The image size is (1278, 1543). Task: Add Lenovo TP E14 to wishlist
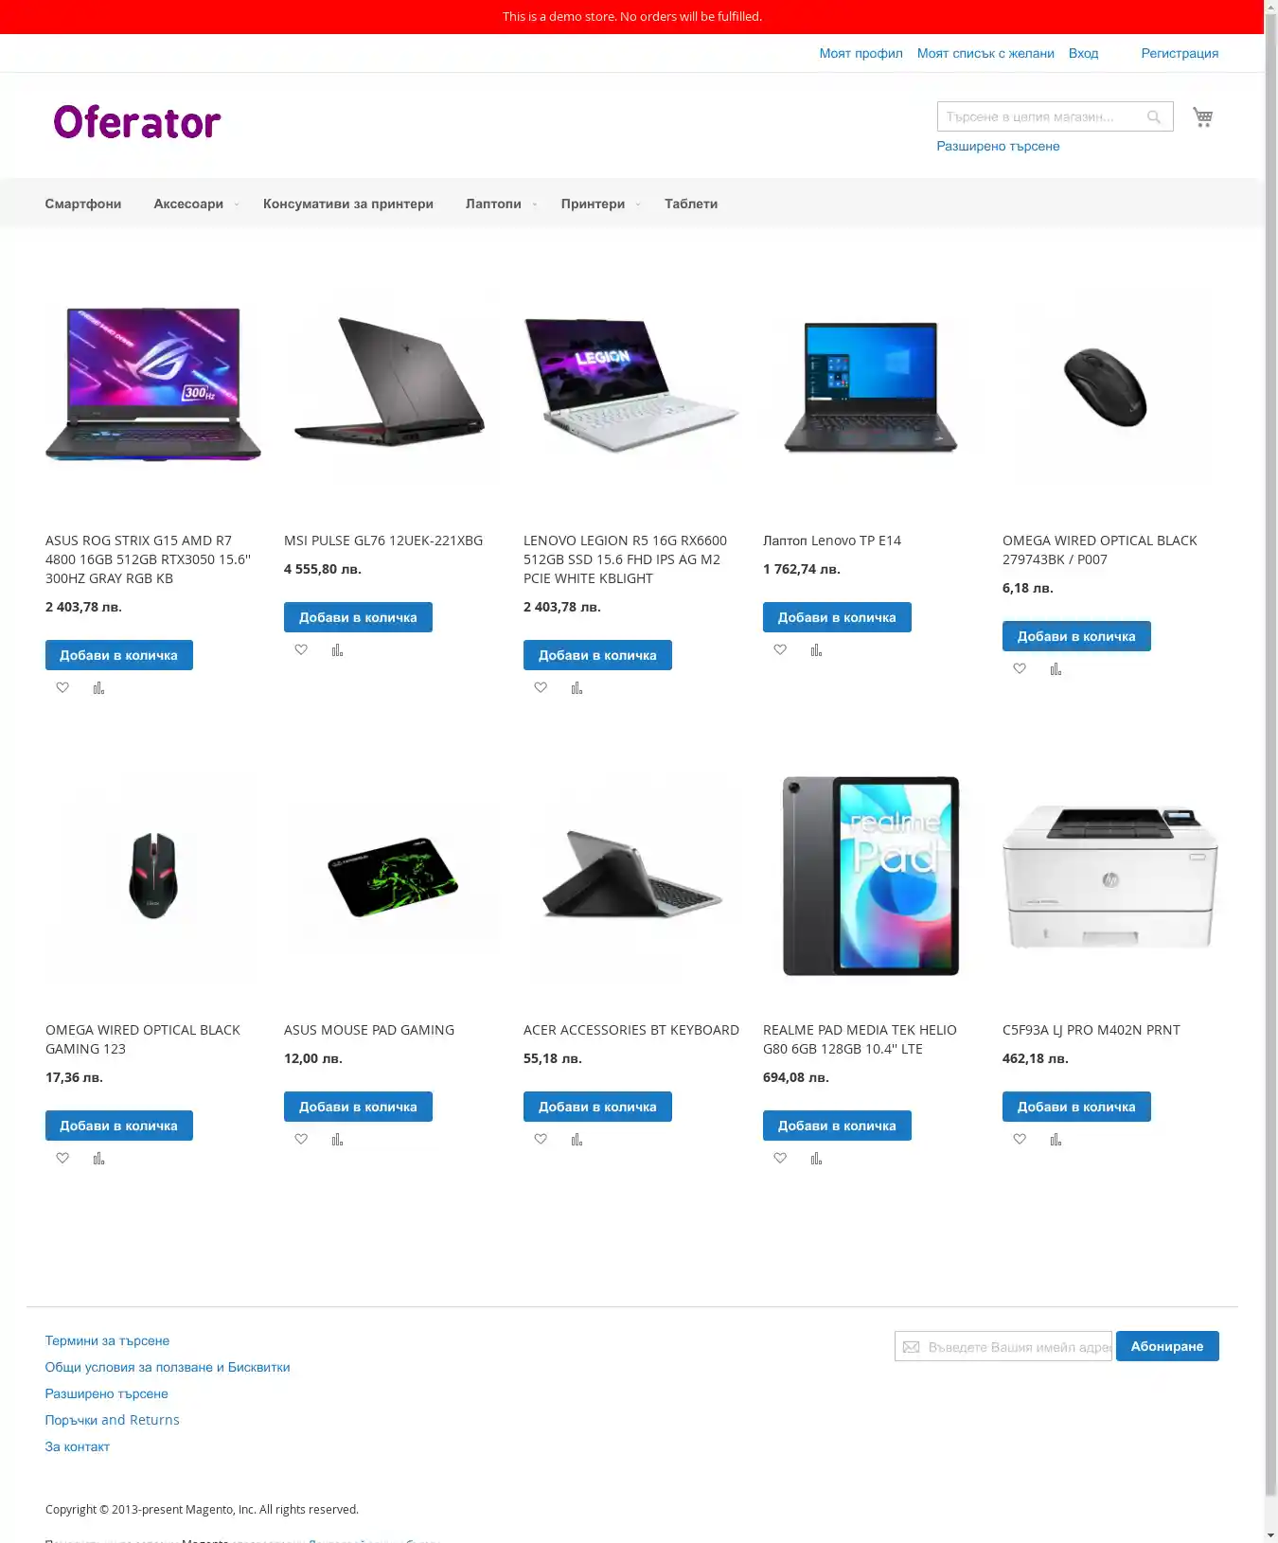coord(780,649)
